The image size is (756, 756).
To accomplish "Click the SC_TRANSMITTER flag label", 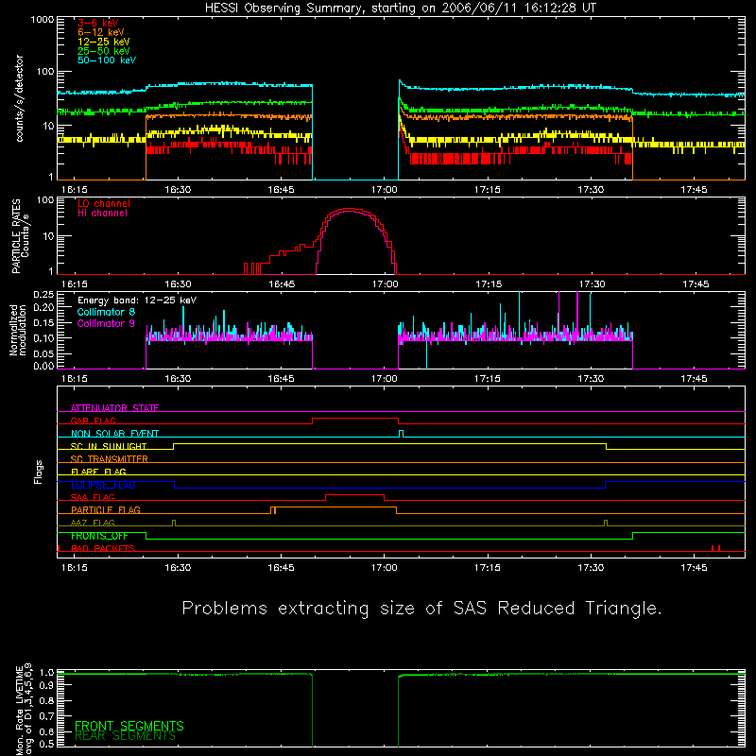I will click(x=110, y=459).
